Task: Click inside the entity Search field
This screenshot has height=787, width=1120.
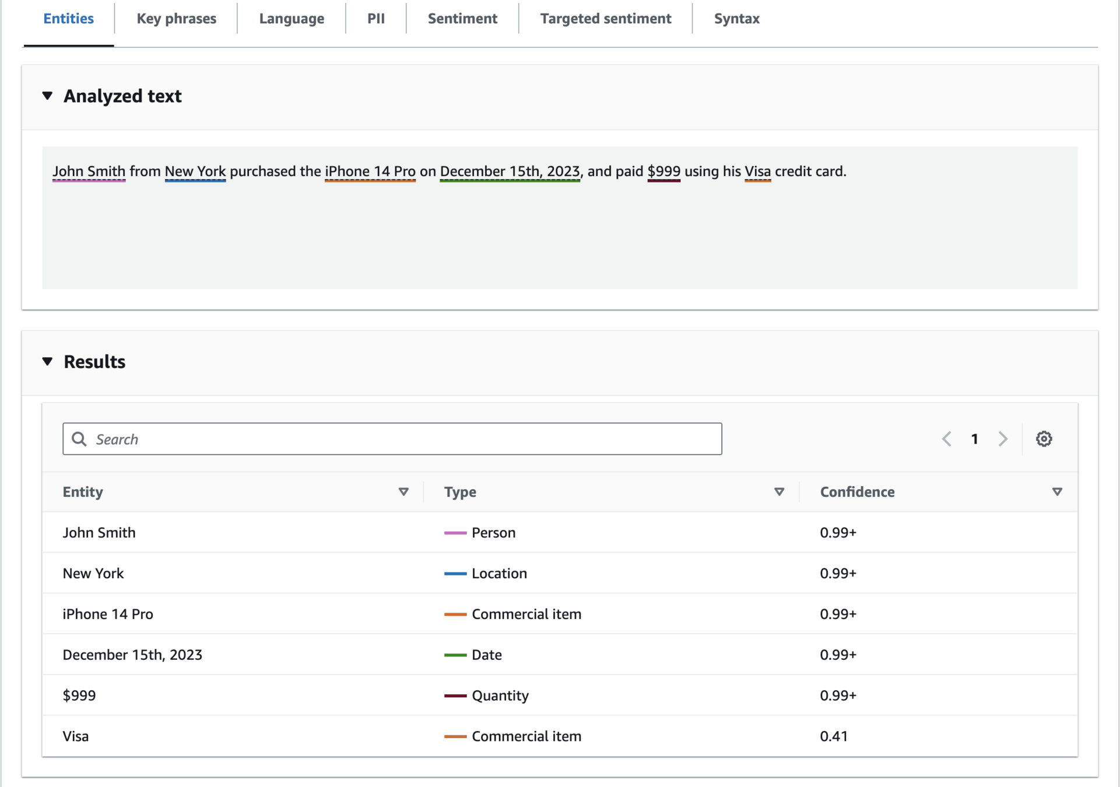Action: [402, 439]
